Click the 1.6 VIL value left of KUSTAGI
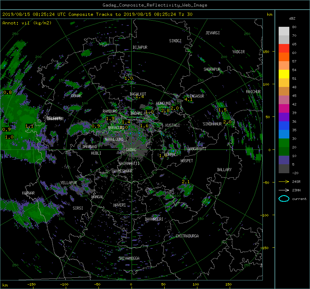 pyautogui.click(x=144, y=126)
